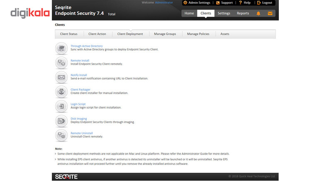Click the Client Packager box icon
The width and height of the screenshot is (332, 181).
coord(61,92)
